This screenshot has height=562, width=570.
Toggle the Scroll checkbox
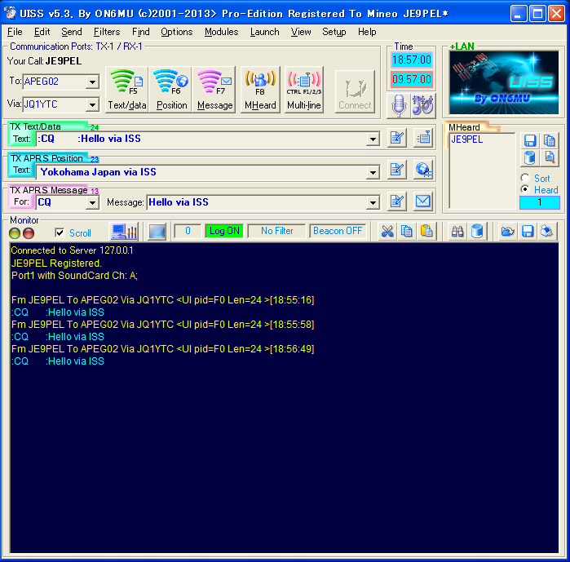[x=60, y=232]
